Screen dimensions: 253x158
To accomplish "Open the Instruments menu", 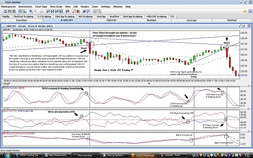I will click(26, 6).
